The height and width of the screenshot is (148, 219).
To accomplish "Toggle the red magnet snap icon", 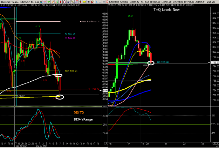I will tap(92, 2).
